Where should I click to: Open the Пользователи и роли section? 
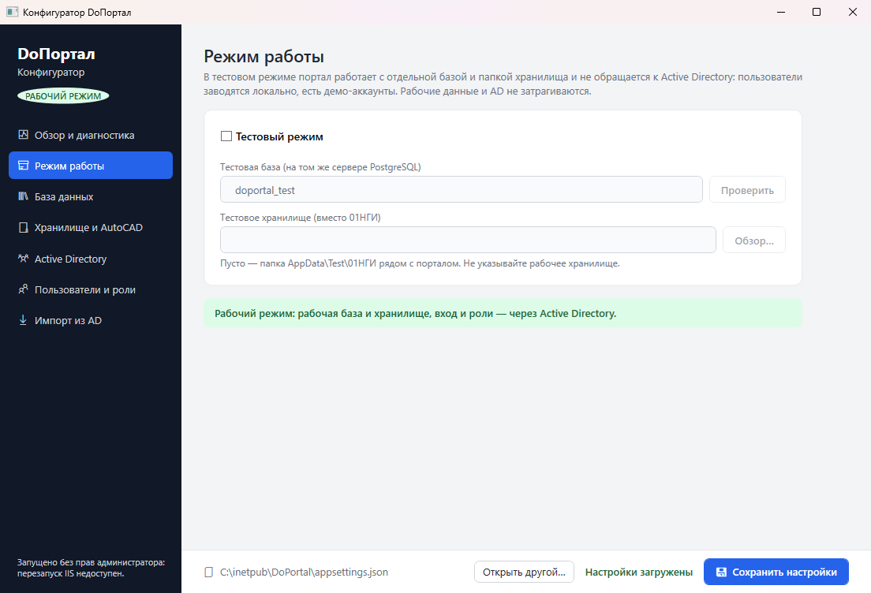[91, 290]
